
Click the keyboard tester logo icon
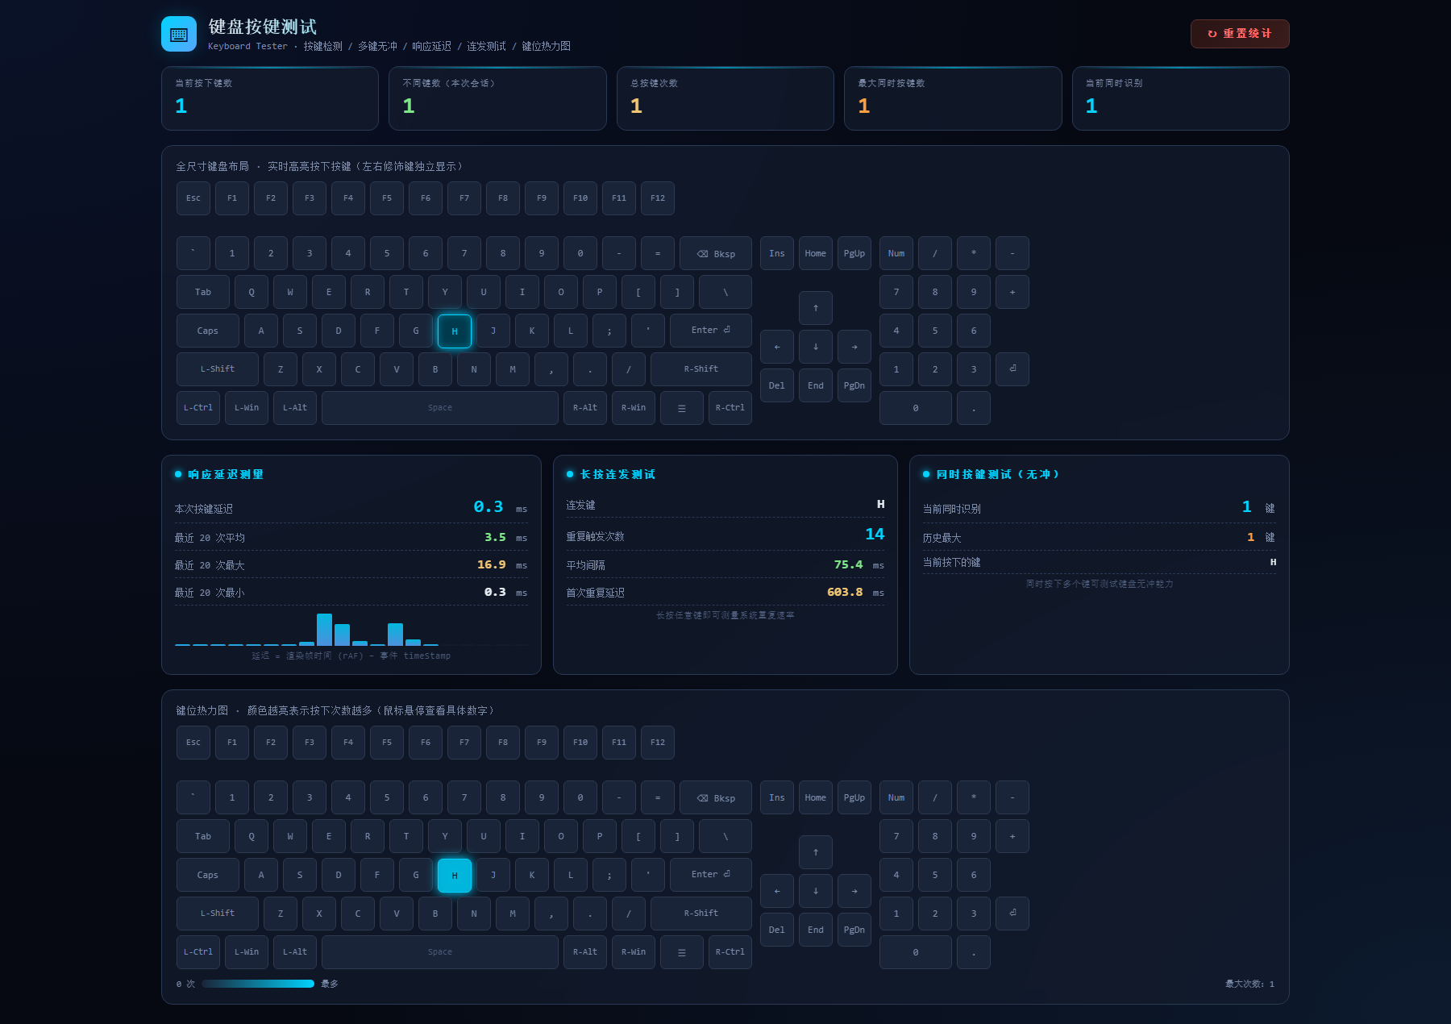click(179, 34)
